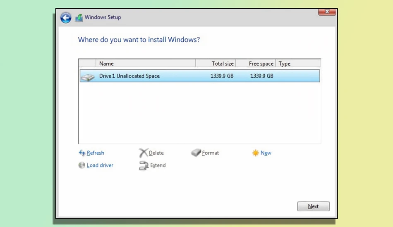
Task: Sort by the Type column header
Action: tap(298, 64)
